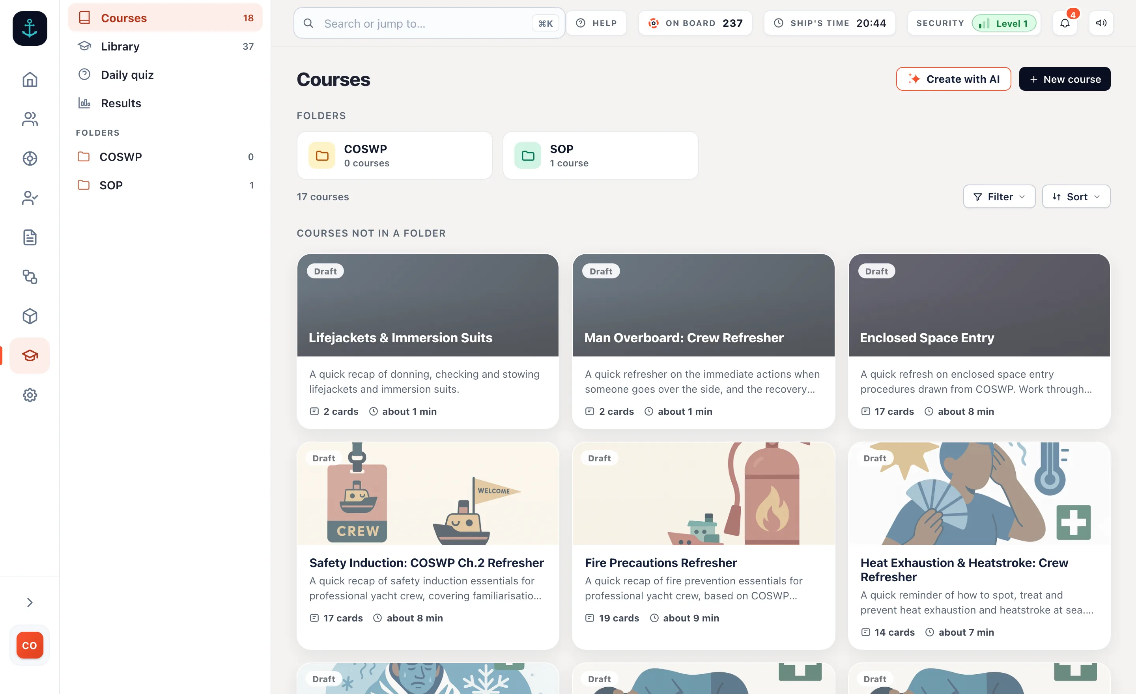Click the search magnifier icon

click(x=308, y=23)
